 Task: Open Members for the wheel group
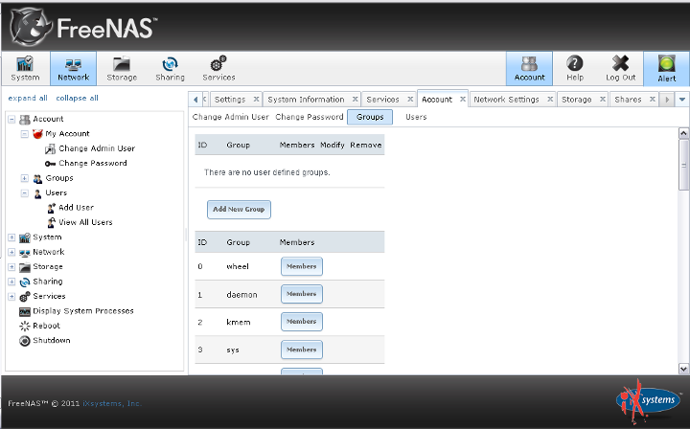point(302,266)
